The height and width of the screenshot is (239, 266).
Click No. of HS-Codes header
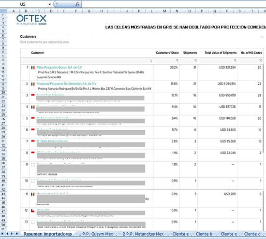coord(251,53)
